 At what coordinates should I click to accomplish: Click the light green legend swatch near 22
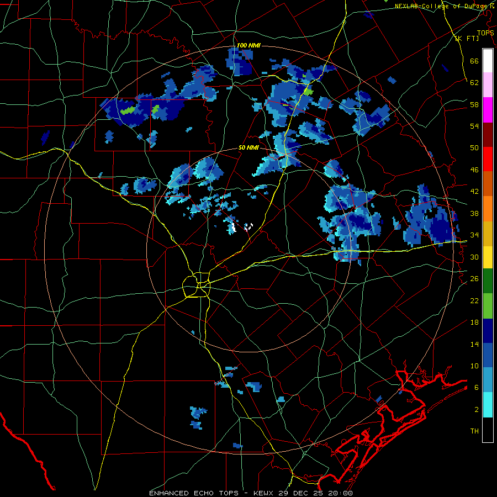coord(488,306)
